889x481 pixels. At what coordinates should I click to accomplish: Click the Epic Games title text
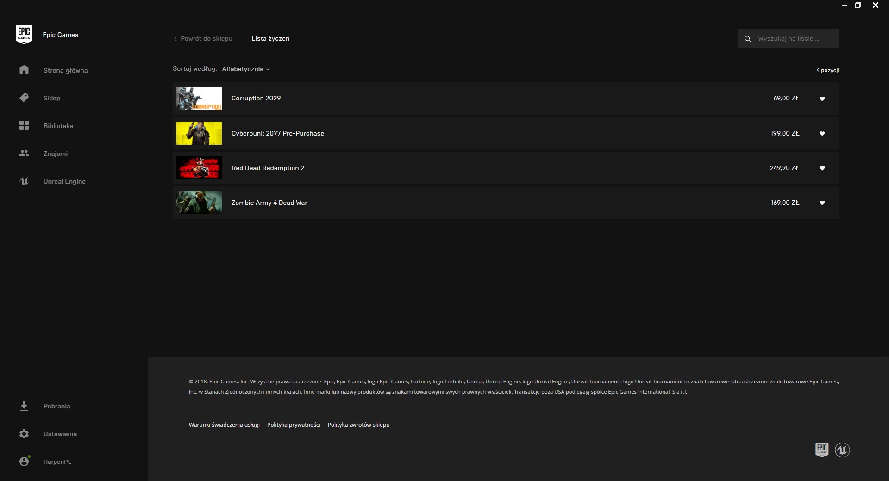(x=61, y=35)
